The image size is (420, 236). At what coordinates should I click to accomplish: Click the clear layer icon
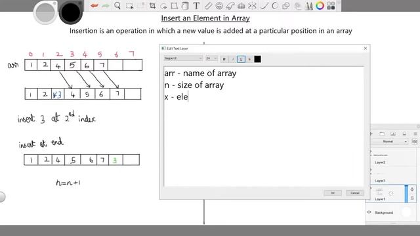pos(404,134)
